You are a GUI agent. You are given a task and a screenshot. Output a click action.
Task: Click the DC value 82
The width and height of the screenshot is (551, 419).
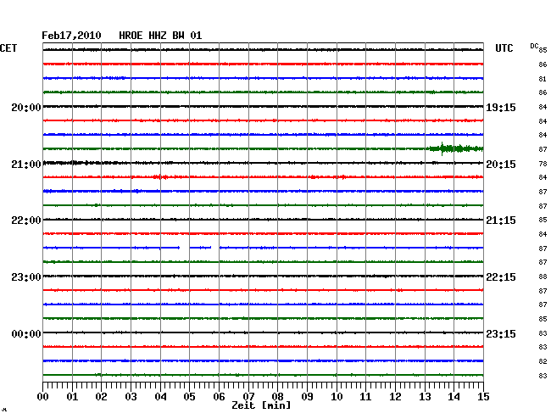click(543, 361)
